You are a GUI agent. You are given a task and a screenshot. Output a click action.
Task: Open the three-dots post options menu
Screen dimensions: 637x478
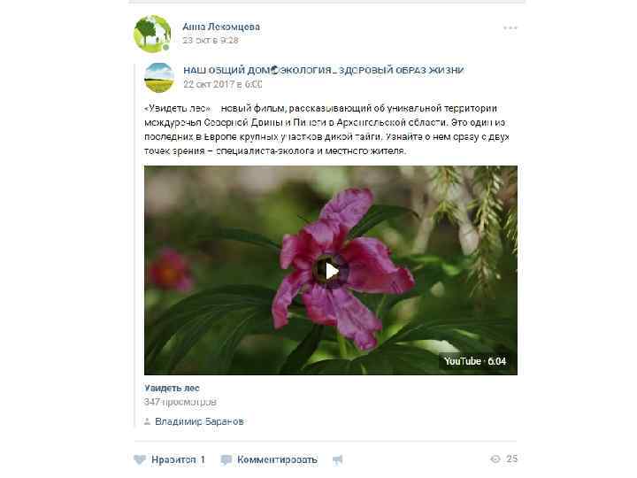(x=510, y=27)
